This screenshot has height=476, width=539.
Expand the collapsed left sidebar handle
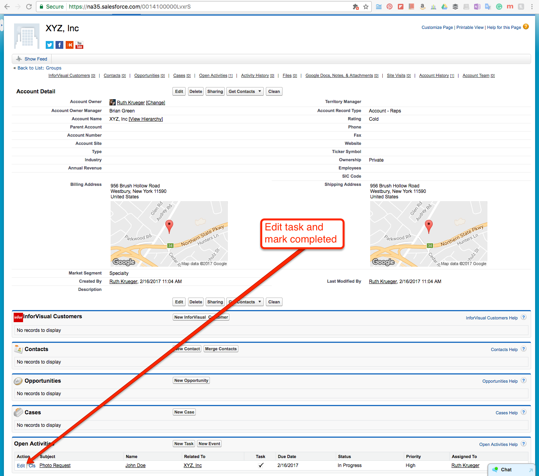2,26
